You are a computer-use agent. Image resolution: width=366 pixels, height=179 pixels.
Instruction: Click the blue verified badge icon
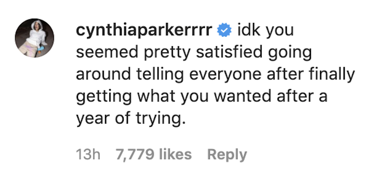click(224, 30)
